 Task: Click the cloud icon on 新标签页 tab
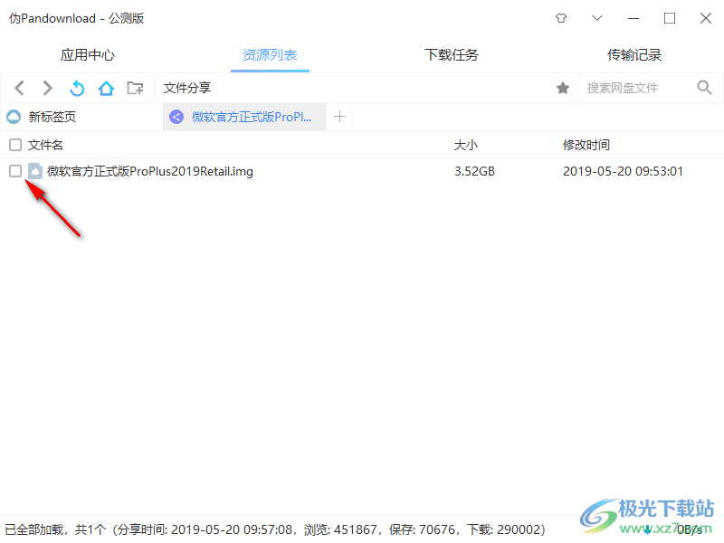pyautogui.click(x=14, y=117)
